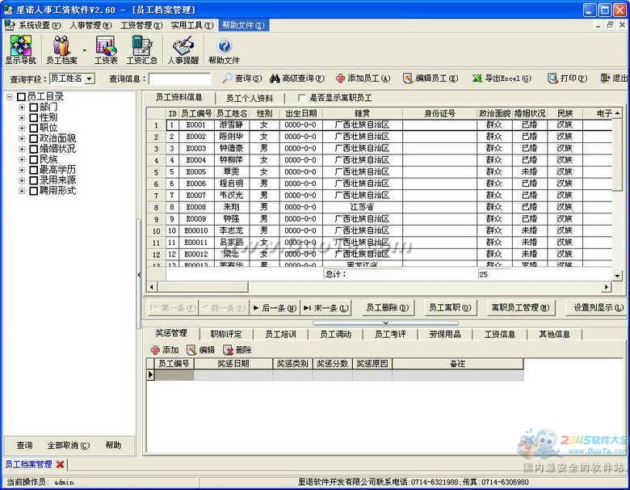Click the title bar application icon

point(8,9)
